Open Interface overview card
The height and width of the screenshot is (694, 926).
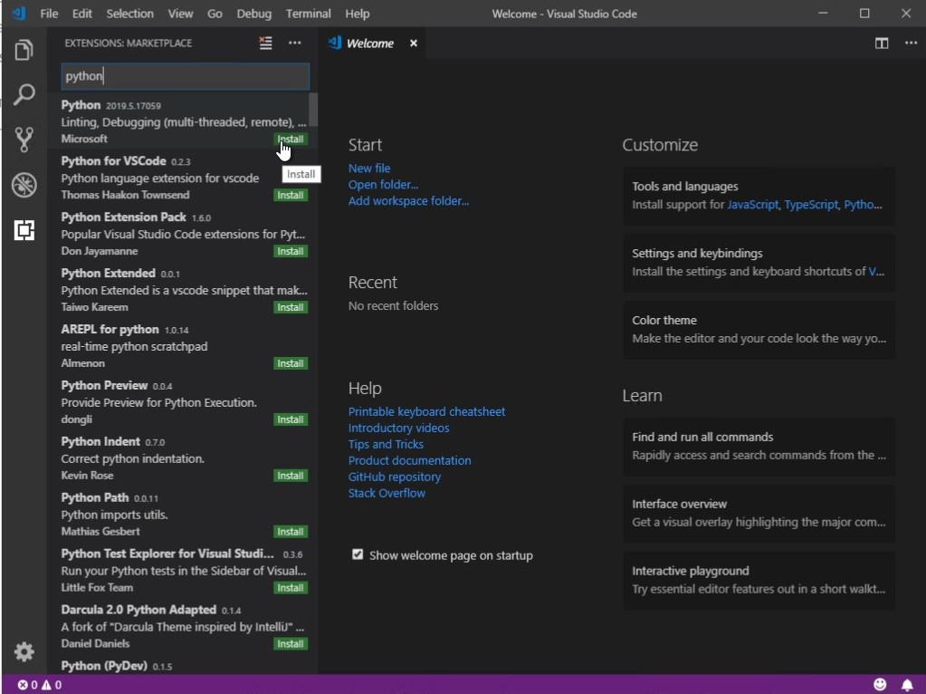pyautogui.click(x=759, y=513)
